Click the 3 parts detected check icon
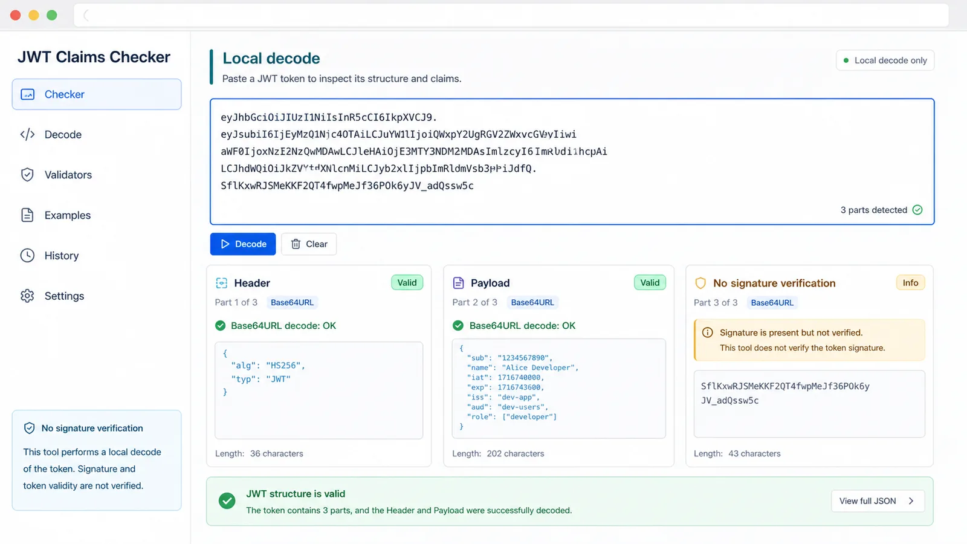This screenshot has height=544, width=967. point(917,210)
